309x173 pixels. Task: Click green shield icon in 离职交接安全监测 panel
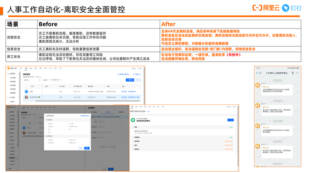point(133,120)
